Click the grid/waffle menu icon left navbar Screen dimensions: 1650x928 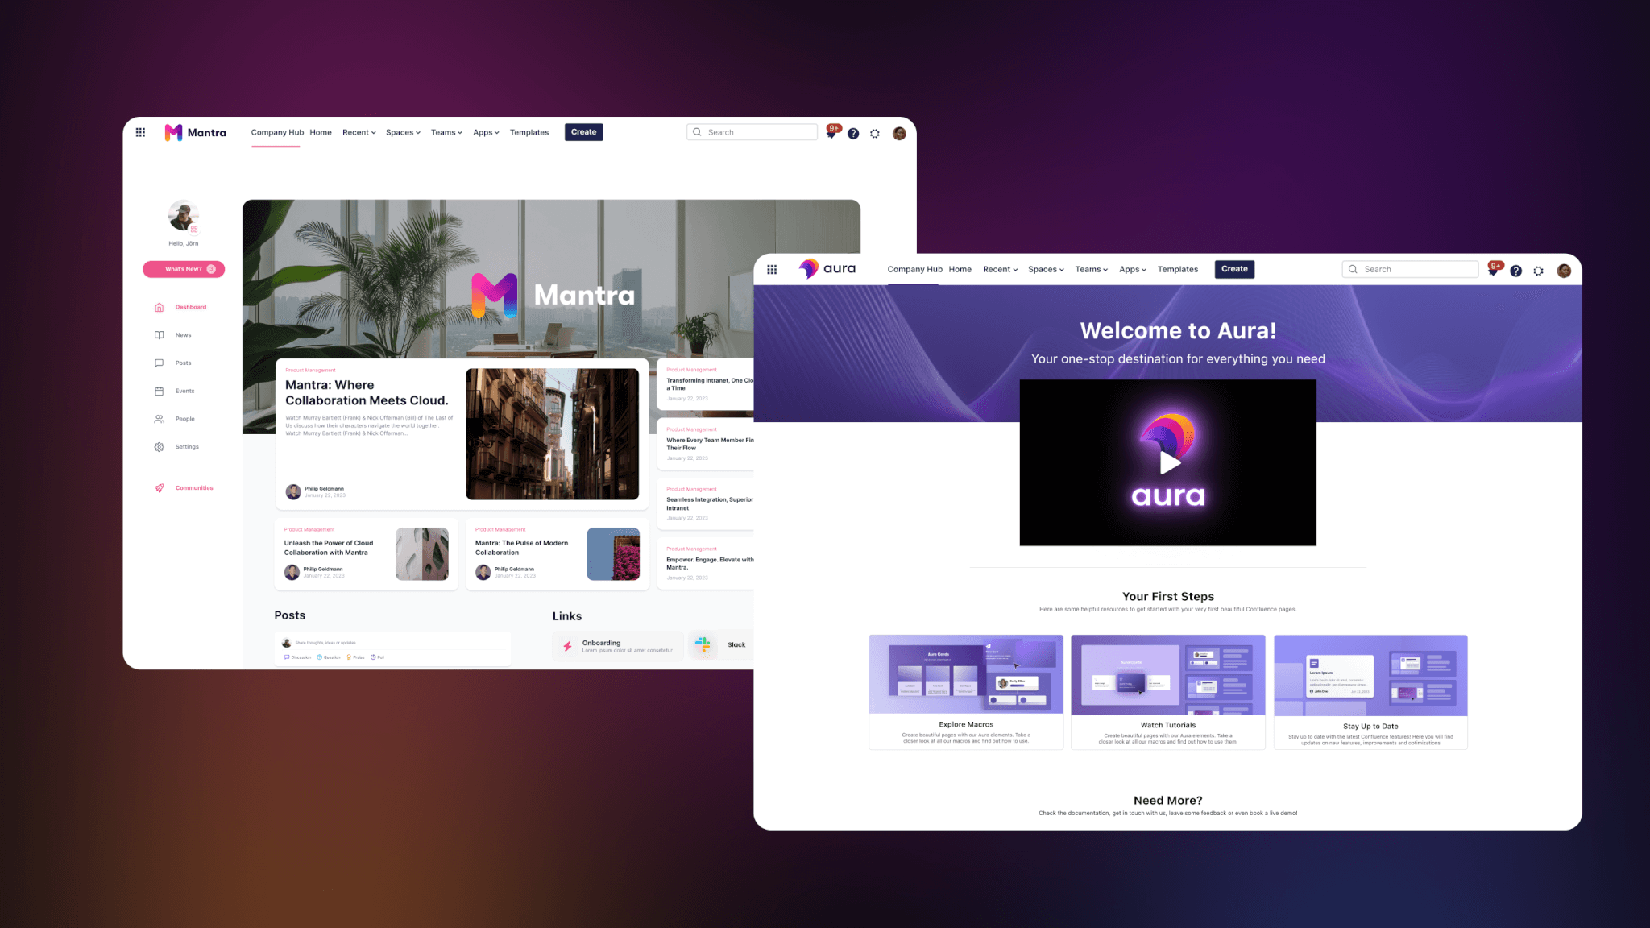point(140,133)
